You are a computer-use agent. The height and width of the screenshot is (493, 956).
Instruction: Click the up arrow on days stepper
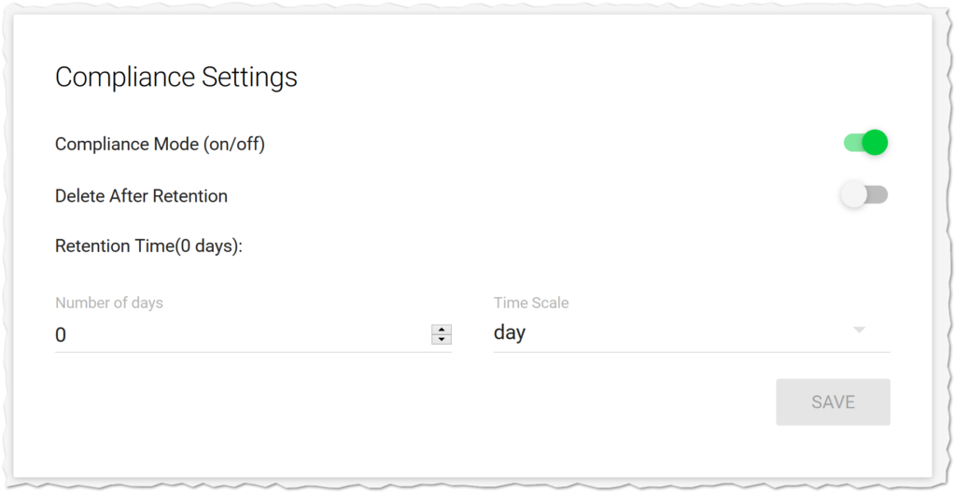coord(442,329)
